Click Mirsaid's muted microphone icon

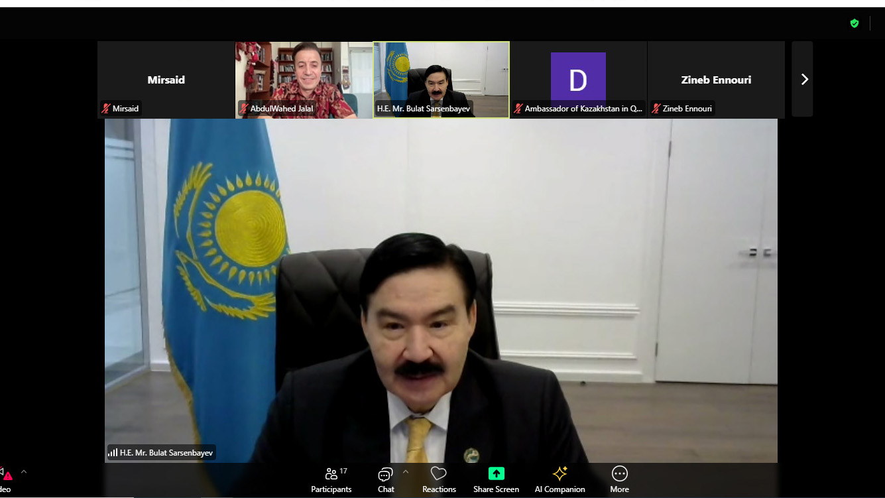pyautogui.click(x=105, y=109)
